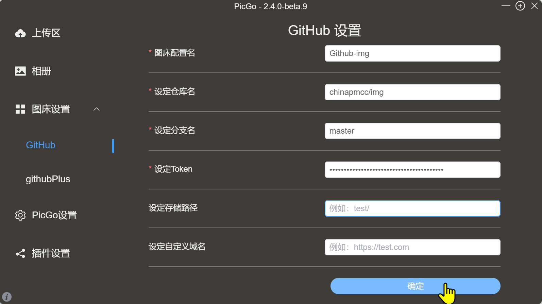Collapse the 图床设置 submenu chevron
This screenshot has height=304, width=542.
[97, 109]
